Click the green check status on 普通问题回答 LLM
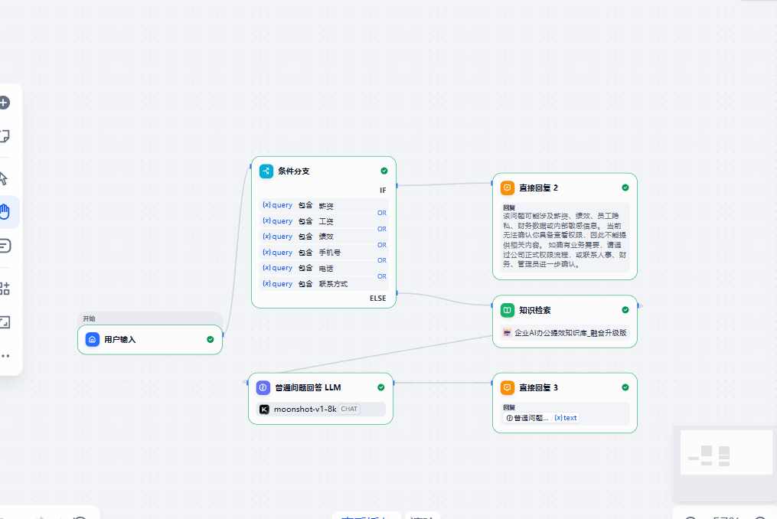Screen dimensions: 777x519 pos(381,387)
